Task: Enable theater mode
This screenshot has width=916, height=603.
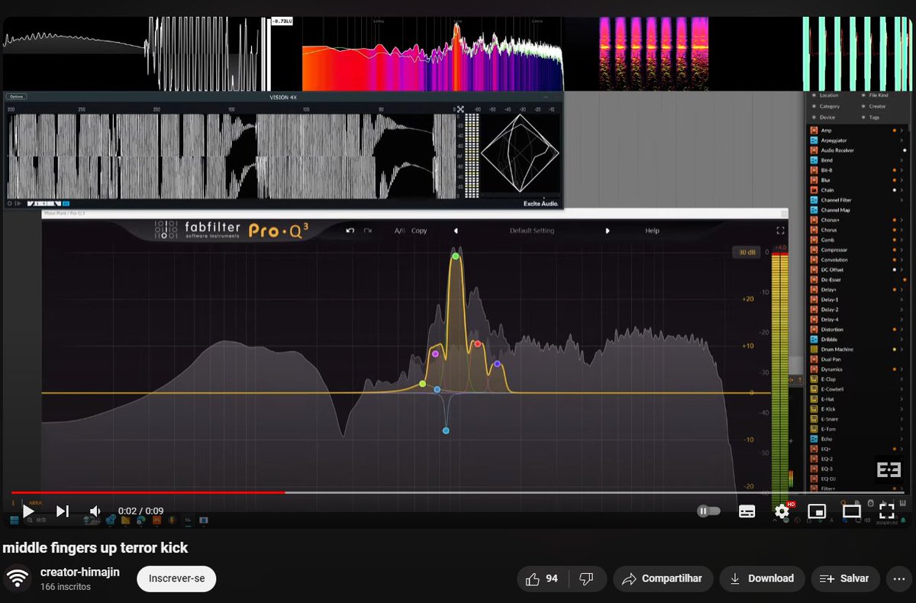Action: [851, 511]
